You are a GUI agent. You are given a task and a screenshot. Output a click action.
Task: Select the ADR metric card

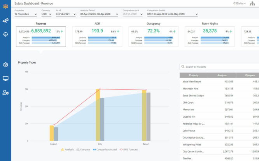pyautogui.click(x=97, y=36)
